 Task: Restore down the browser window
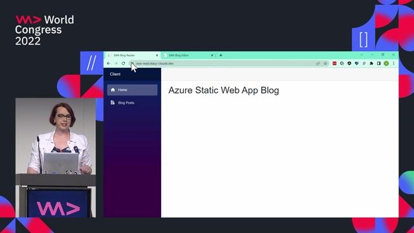pos(382,55)
